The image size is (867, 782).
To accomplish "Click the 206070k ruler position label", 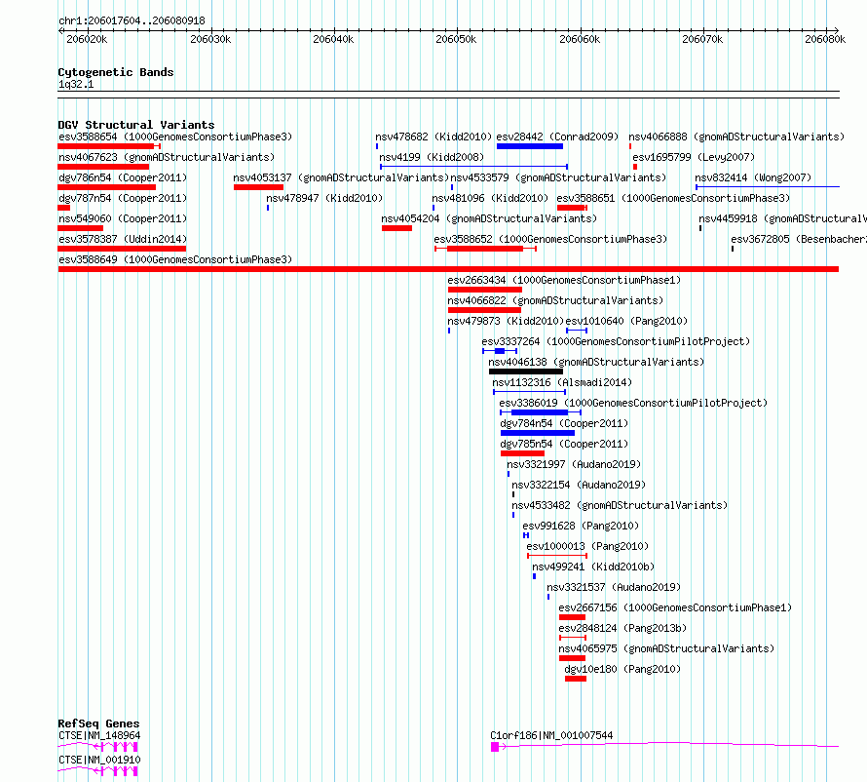I will coord(702,39).
